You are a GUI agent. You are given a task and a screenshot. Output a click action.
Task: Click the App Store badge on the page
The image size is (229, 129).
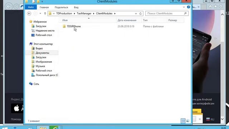click(x=17, y=108)
